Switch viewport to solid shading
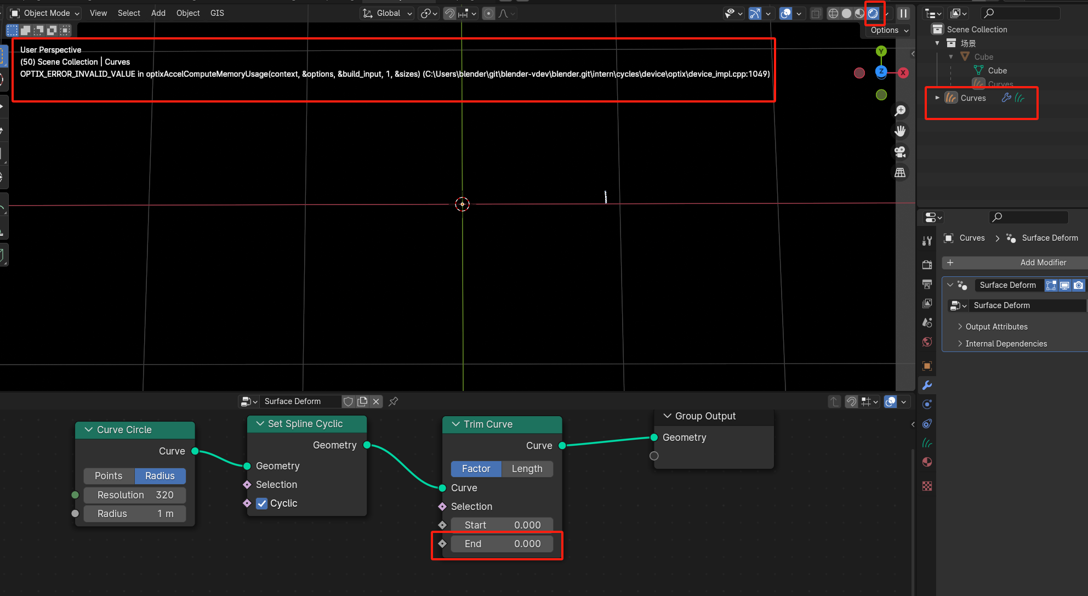The width and height of the screenshot is (1088, 596). (847, 13)
